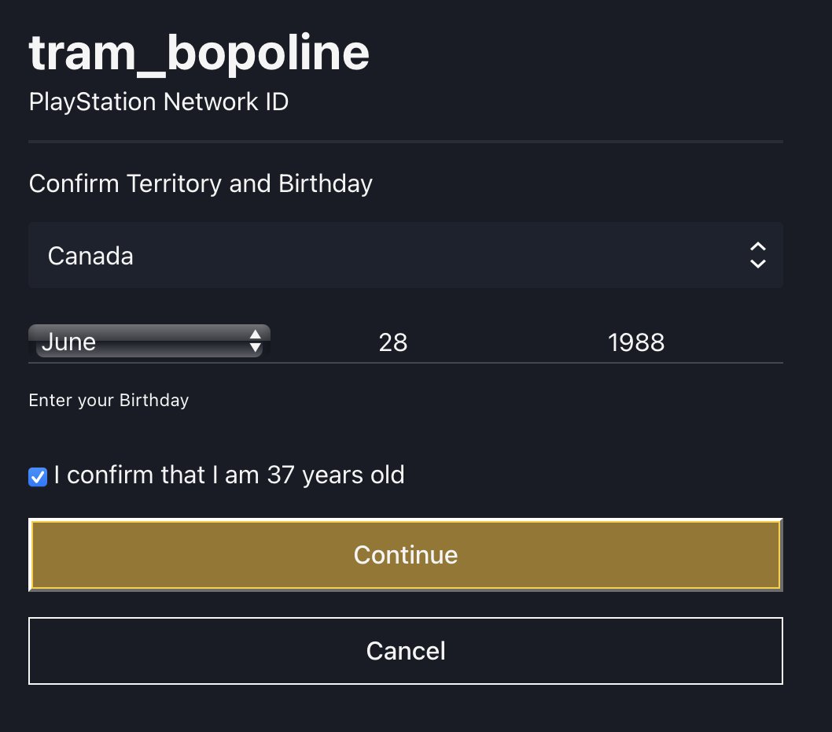832x732 pixels.
Task: Click the "Confirm Territory and Birthday" heading
Action: click(x=201, y=184)
